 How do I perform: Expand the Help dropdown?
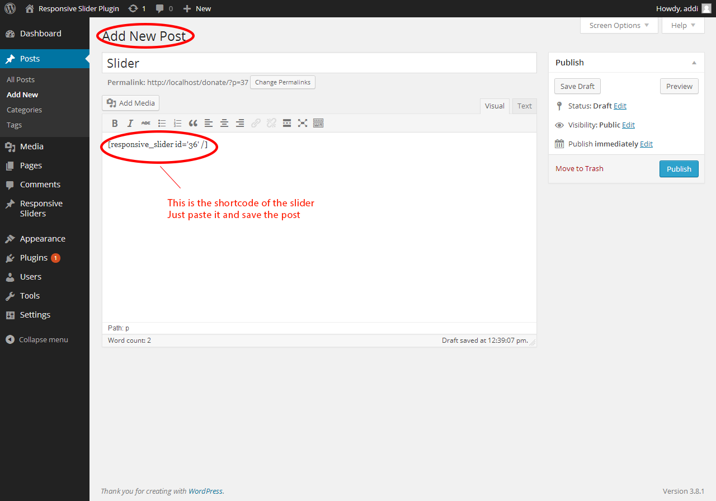[683, 25]
